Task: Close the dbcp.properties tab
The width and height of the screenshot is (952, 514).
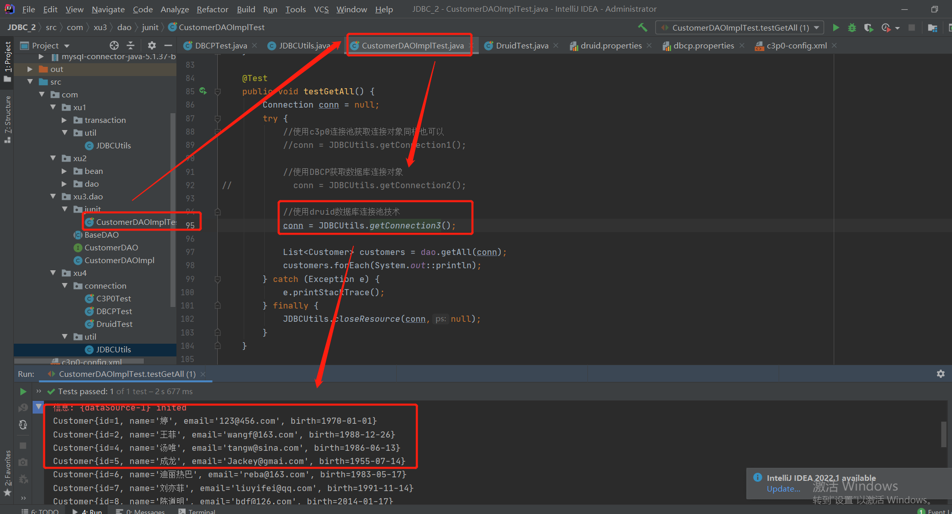Action: click(x=742, y=45)
